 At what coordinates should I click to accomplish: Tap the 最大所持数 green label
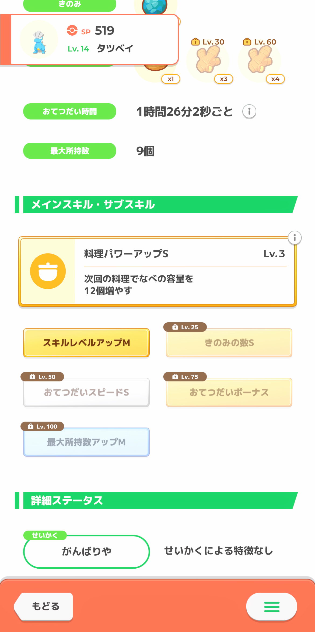coord(70,151)
